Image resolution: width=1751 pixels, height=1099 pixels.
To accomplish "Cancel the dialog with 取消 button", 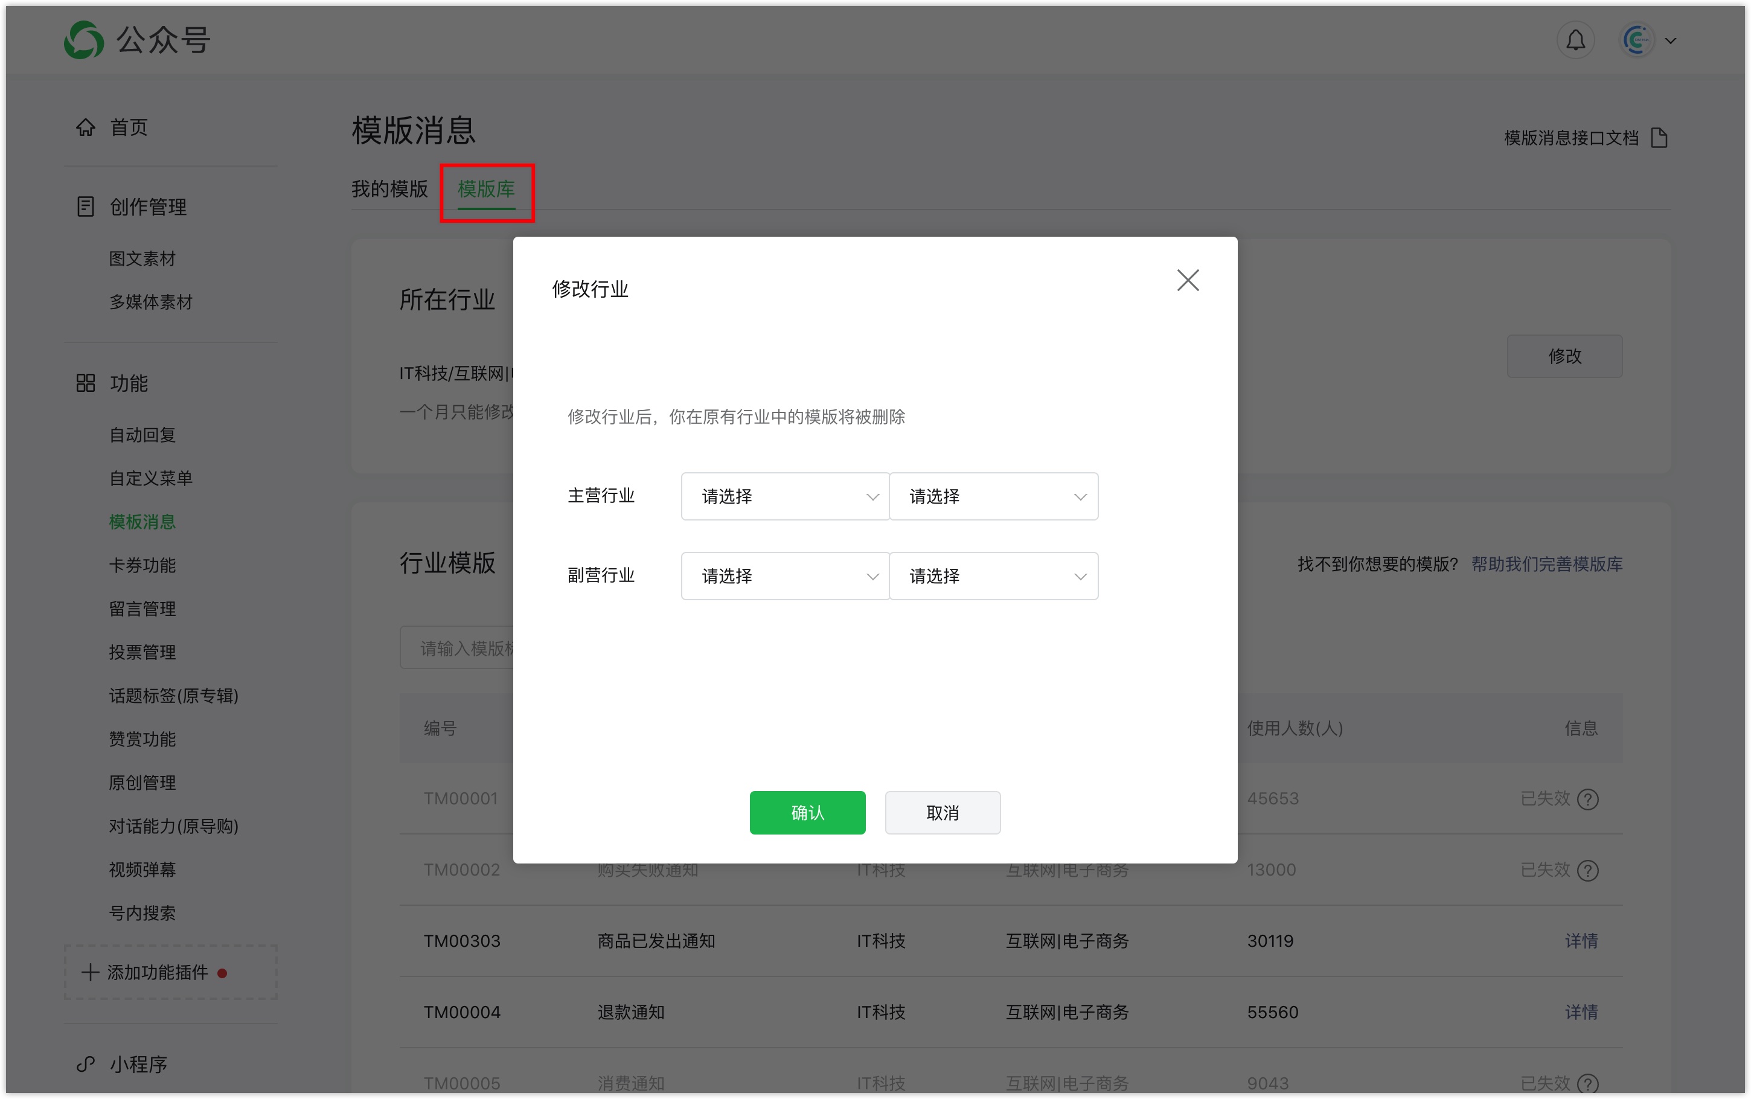I will click(943, 813).
